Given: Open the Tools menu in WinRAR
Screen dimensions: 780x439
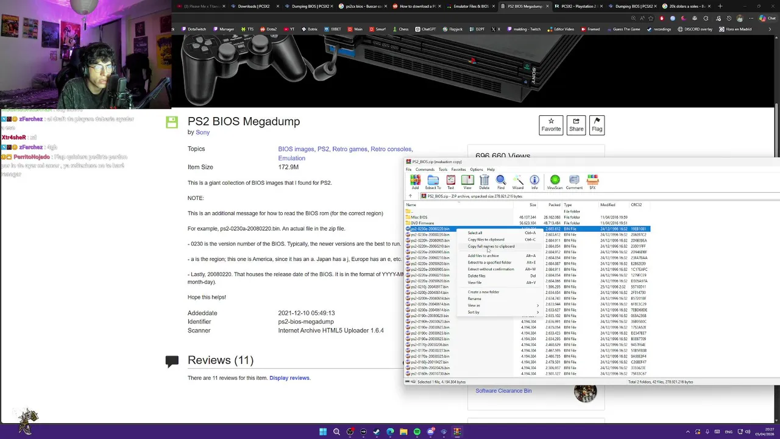Looking at the screenshot, I should (x=443, y=170).
